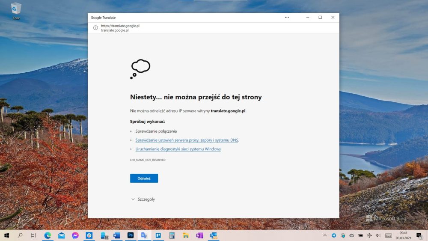
Task: Open the three-dots menu in Google Translate window
Action: tap(287, 18)
